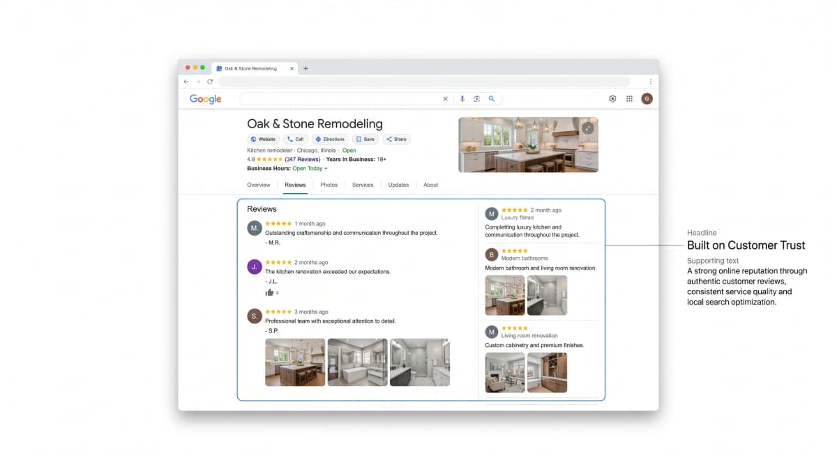The image size is (837, 467).
Task: Click the Website button
Action: click(264, 139)
